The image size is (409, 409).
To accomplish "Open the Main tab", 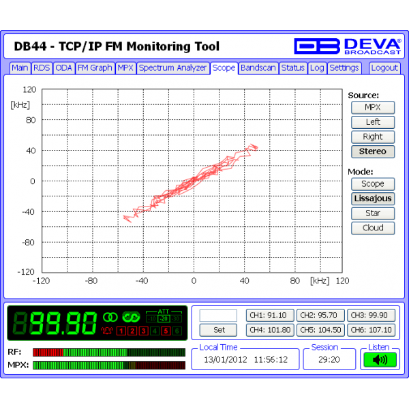I will point(20,68).
